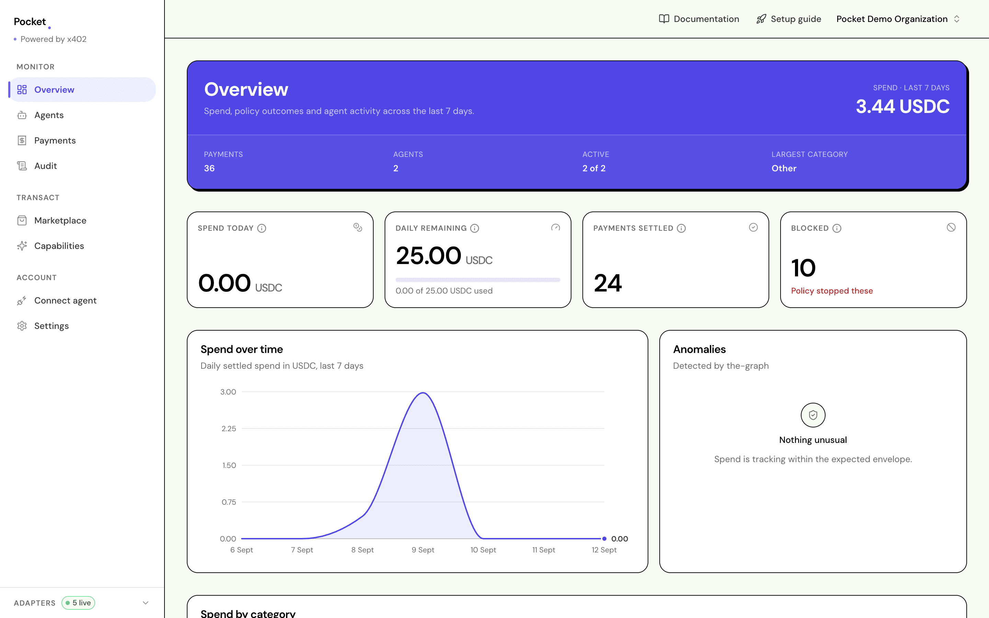Click '0.00 of 25.00 USDC used' text

pos(444,290)
